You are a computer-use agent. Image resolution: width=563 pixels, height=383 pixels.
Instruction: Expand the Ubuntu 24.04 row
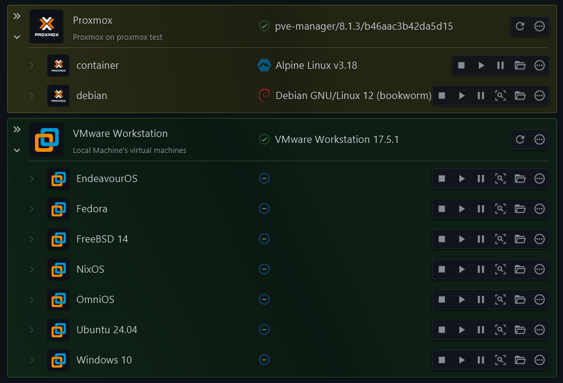click(31, 330)
